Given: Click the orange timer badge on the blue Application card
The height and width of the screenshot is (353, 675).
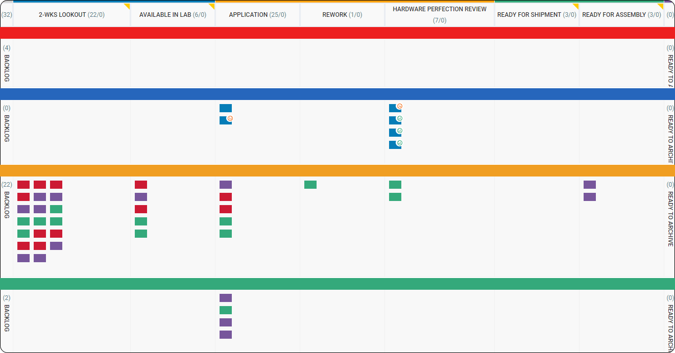Looking at the screenshot, I should [230, 118].
